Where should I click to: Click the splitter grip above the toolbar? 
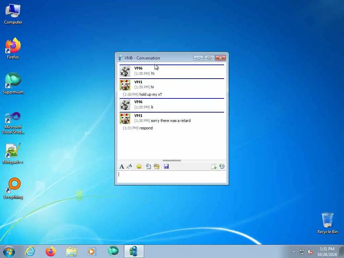point(172,161)
